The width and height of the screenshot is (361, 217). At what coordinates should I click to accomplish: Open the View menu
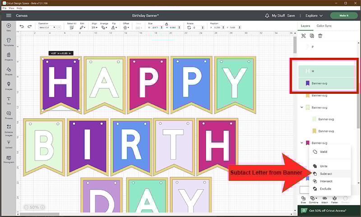coord(12,8)
